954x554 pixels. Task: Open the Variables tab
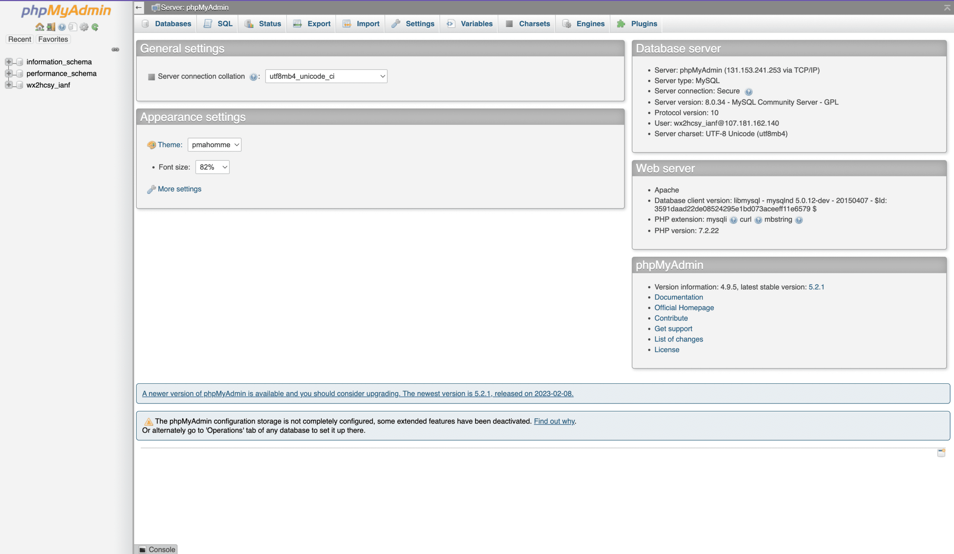pos(470,23)
